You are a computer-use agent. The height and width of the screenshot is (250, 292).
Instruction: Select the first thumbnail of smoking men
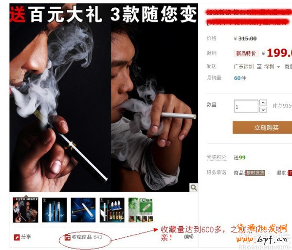tap(25, 210)
